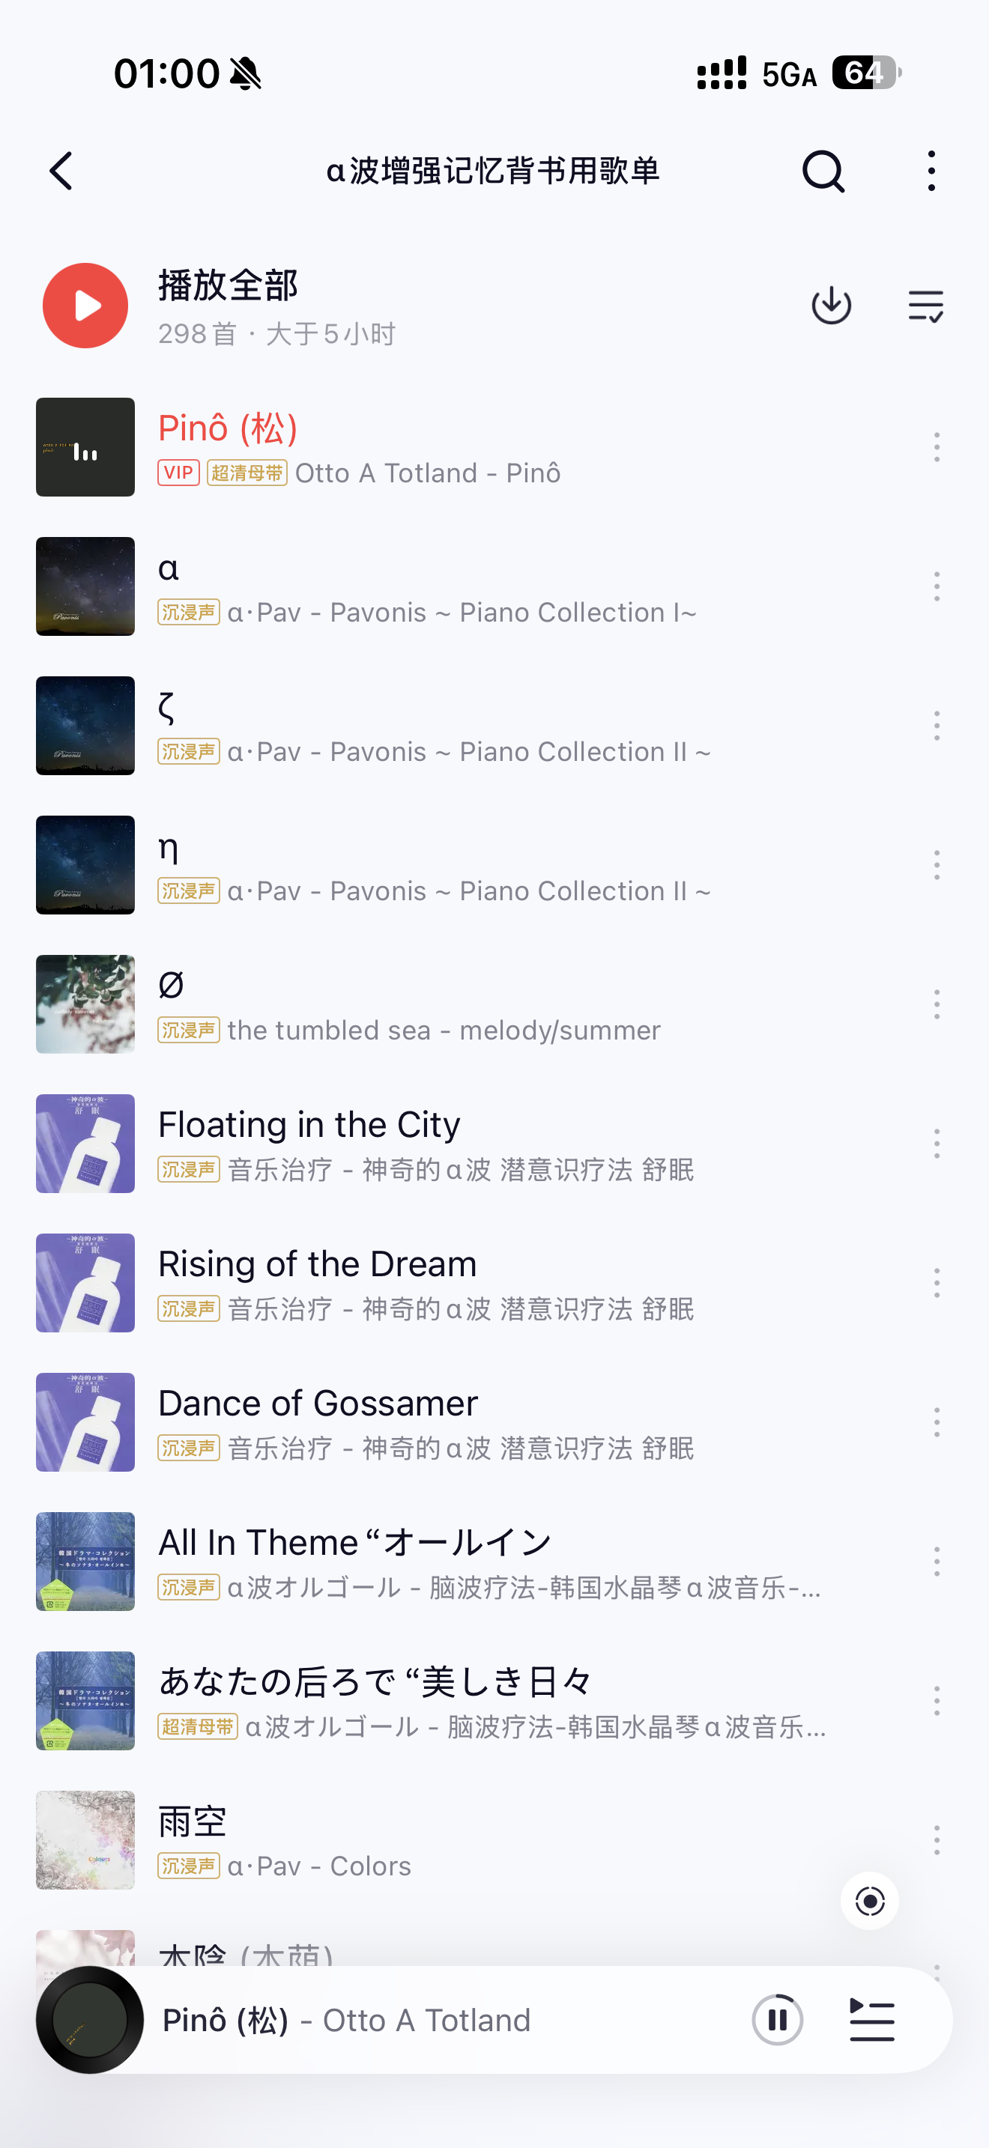Pause playback in the mini player
The image size is (989, 2148).
tap(777, 2020)
